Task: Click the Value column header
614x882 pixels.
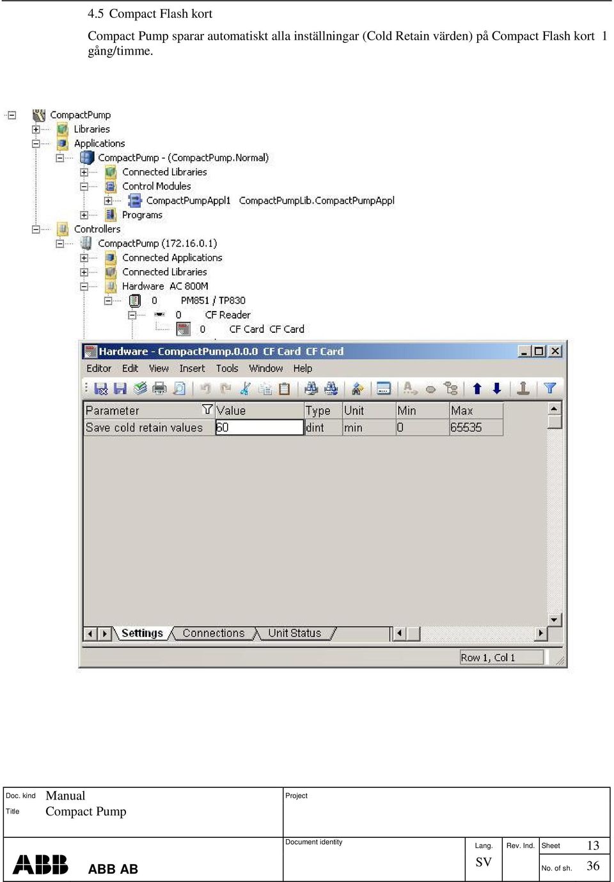Action: pos(259,410)
